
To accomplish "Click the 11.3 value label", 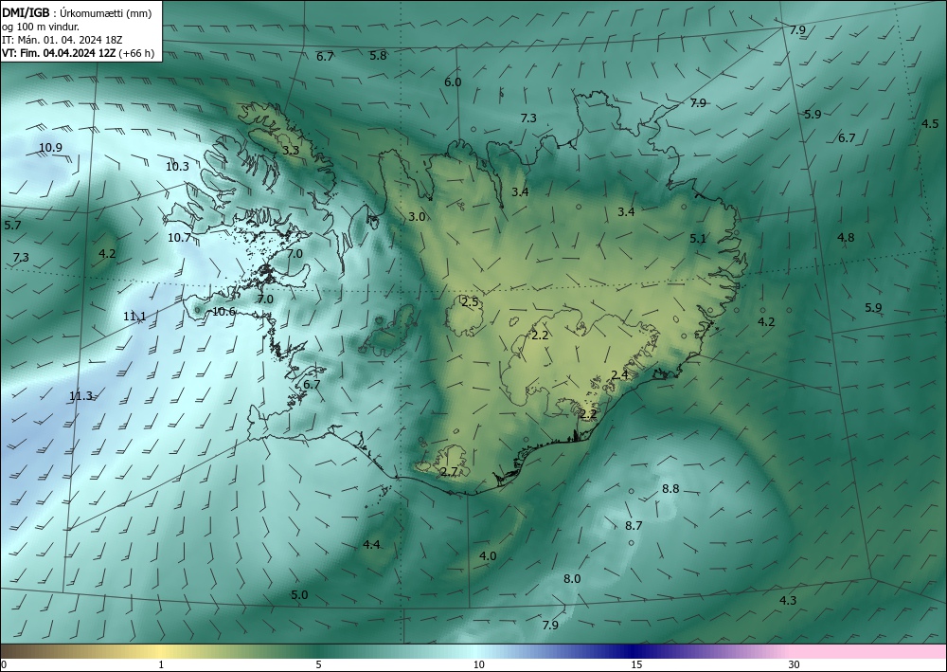I will (80, 396).
